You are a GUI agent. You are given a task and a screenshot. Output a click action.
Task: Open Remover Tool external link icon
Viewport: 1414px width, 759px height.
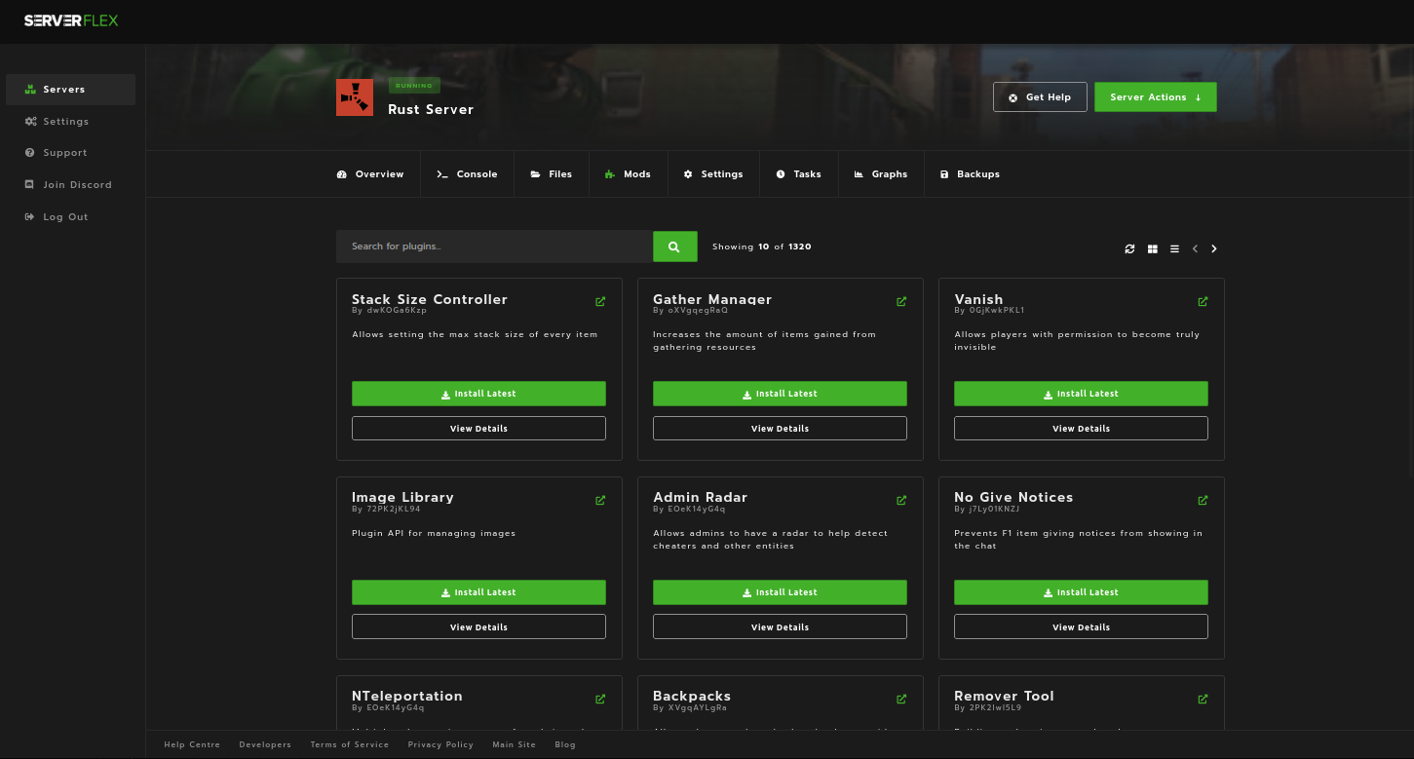pyautogui.click(x=1203, y=699)
